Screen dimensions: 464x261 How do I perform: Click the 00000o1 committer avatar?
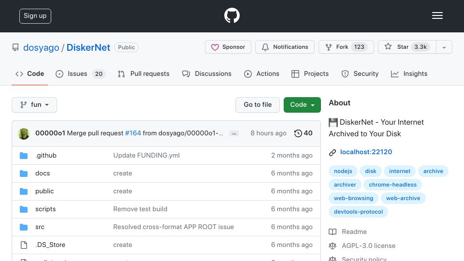(24, 133)
